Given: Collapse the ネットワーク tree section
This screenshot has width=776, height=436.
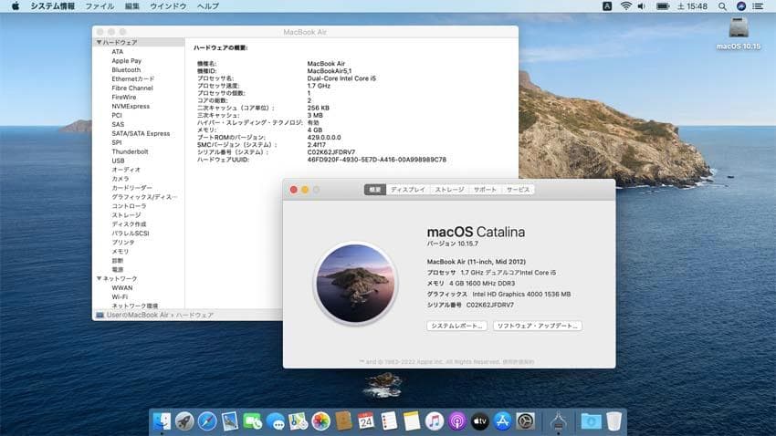Looking at the screenshot, I should 99,279.
